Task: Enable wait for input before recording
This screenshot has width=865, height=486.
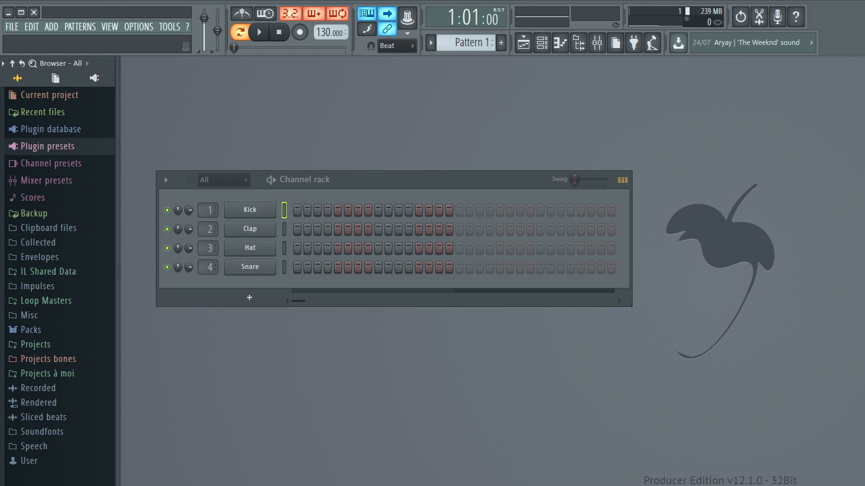Action: [266, 13]
